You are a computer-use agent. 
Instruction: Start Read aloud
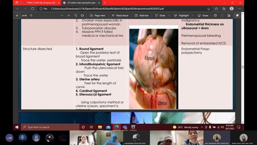(120, 15)
